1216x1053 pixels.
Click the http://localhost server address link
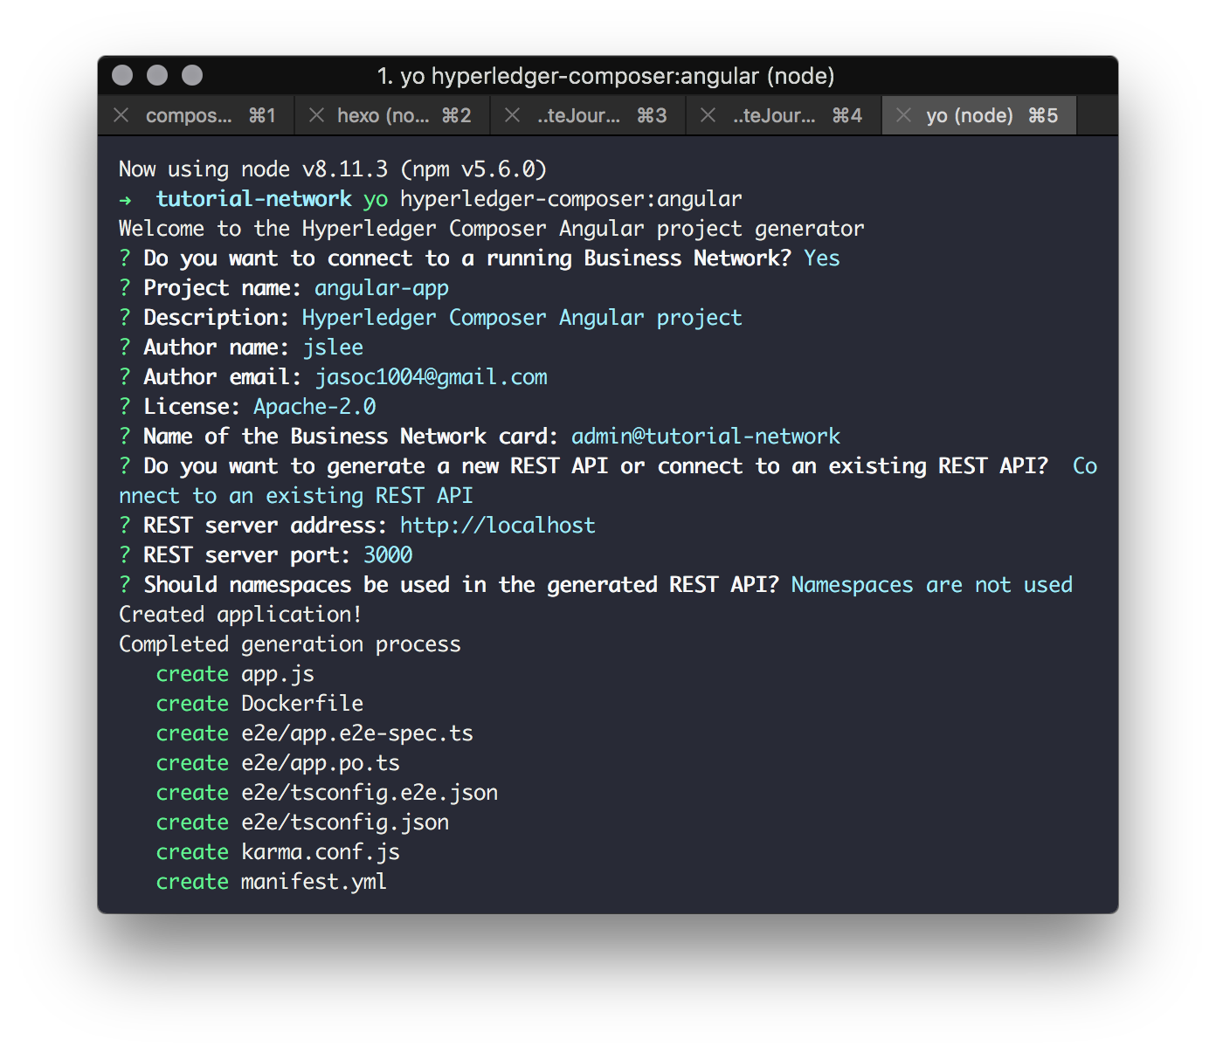pyautogui.click(x=497, y=525)
